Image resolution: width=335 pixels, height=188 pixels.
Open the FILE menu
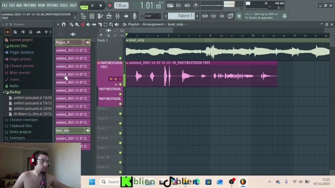point(5,5)
